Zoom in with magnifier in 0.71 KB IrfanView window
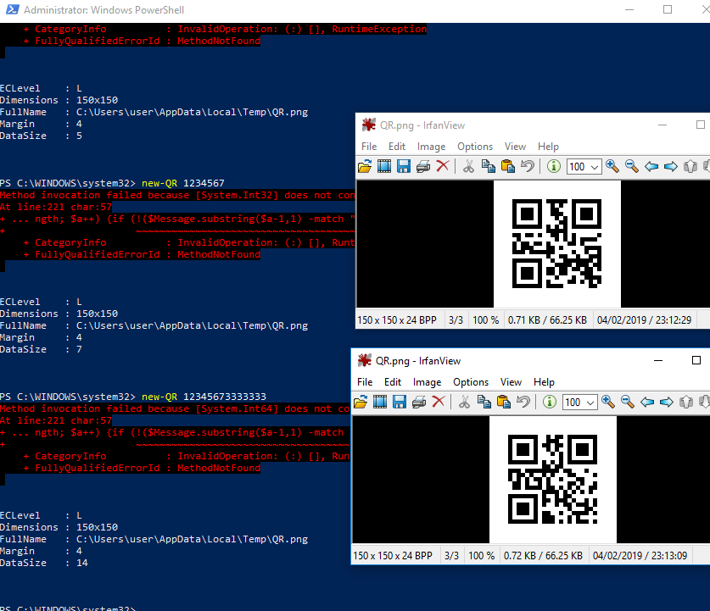This screenshot has height=611, width=710. point(612,166)
